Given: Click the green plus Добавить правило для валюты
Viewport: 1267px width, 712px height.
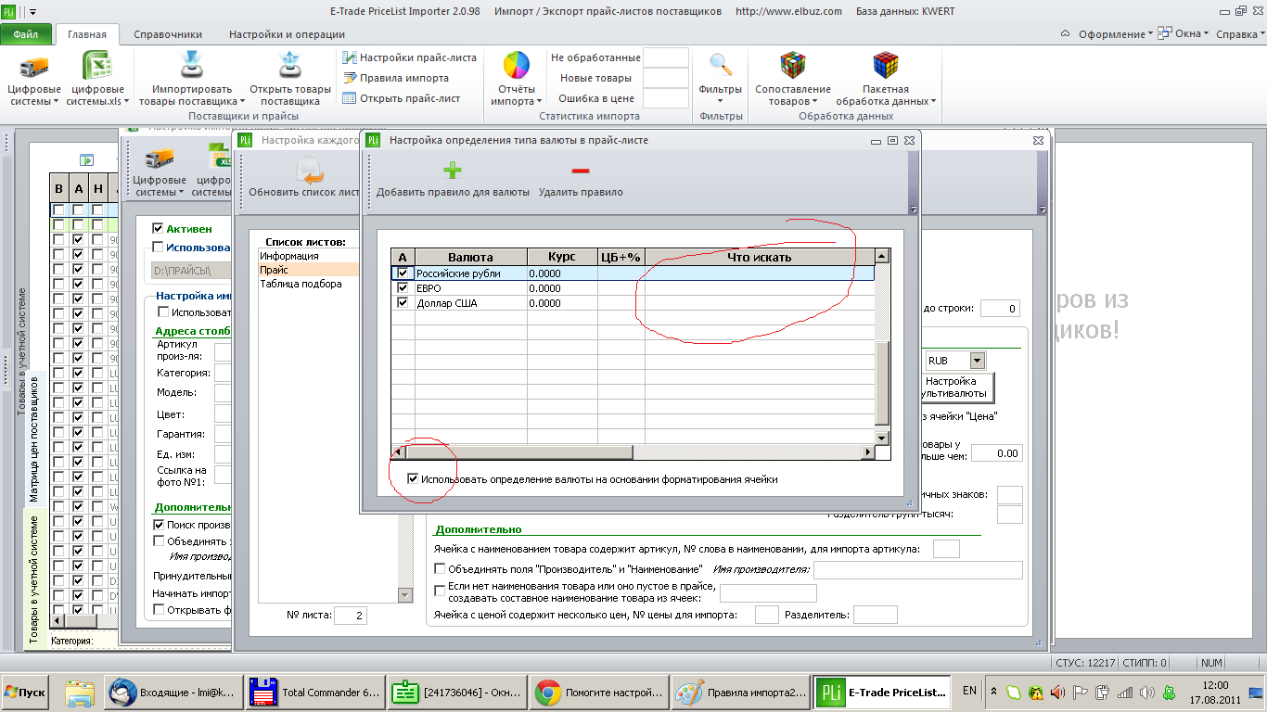Looking at the screenshot, I should click(x=453, y=171).
